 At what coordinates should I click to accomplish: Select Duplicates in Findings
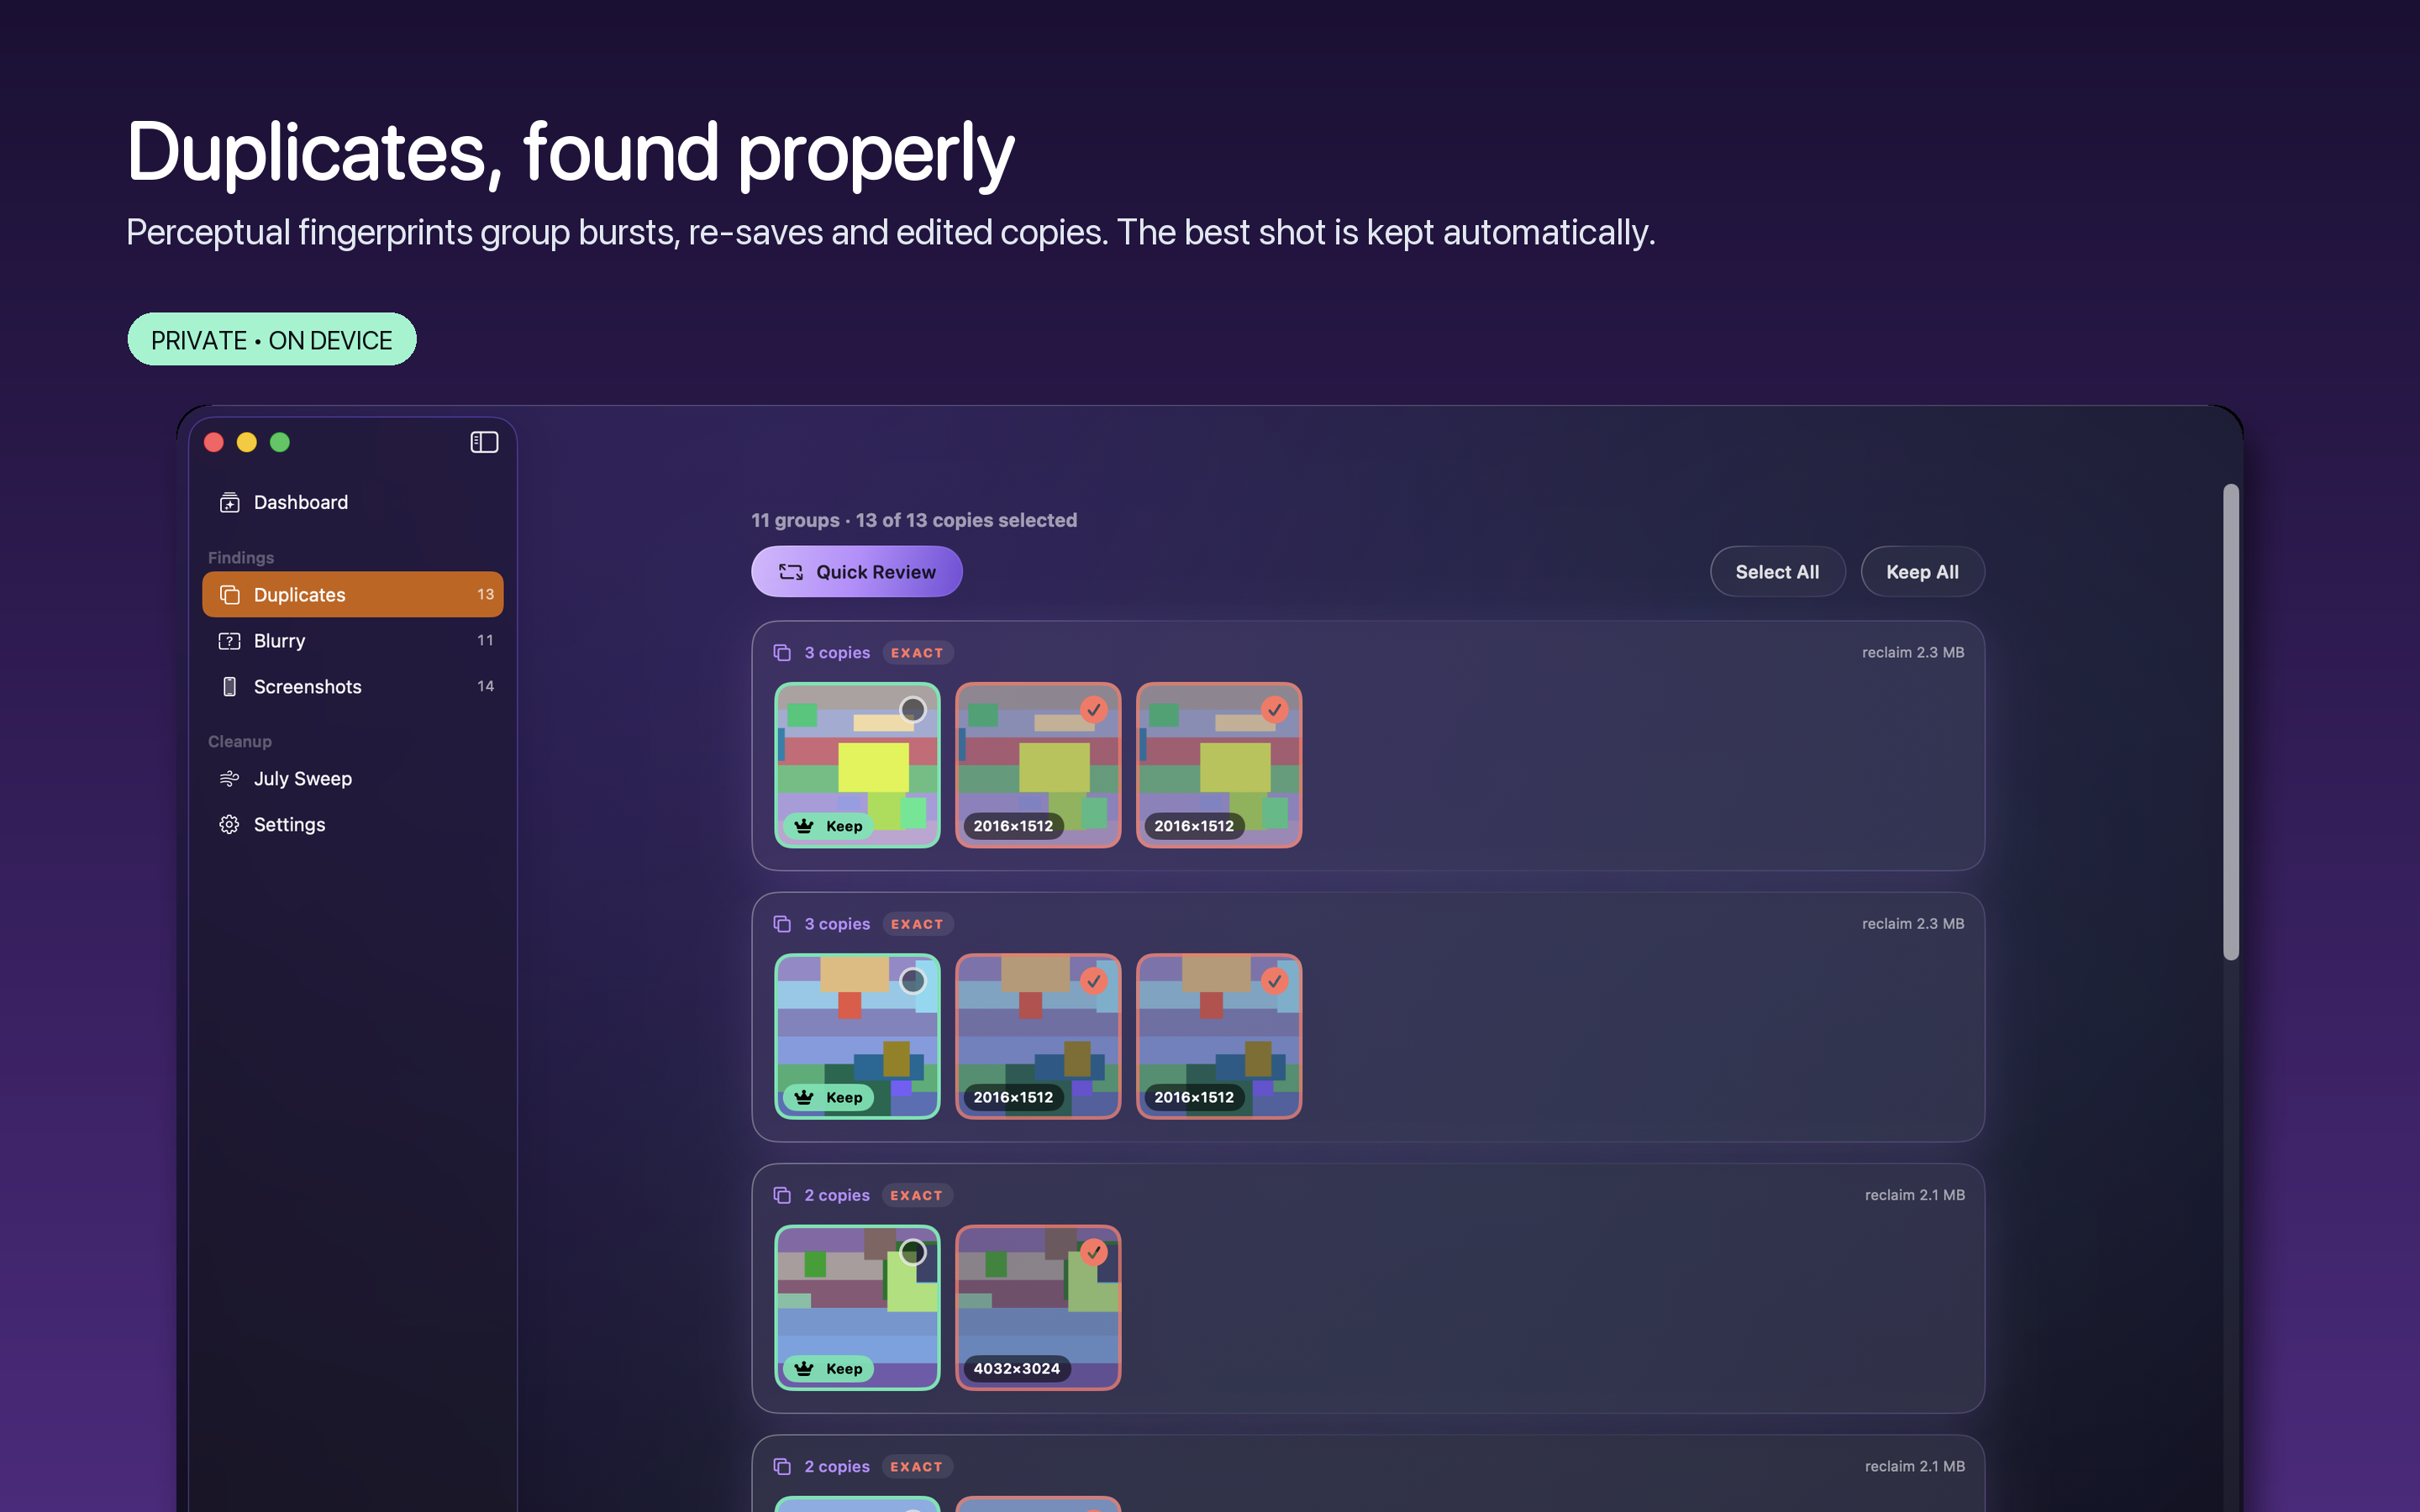point(352,594)
